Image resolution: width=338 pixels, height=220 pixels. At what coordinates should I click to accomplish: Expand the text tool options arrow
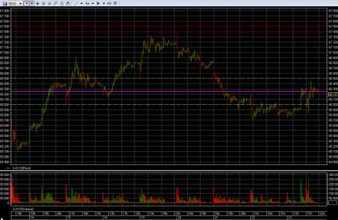(x=92, y=3)
